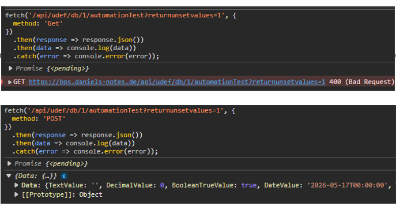Screen dimensions: 396x210
Task: Click the BooleanTrueValue true value
Action: click(249, 185)
